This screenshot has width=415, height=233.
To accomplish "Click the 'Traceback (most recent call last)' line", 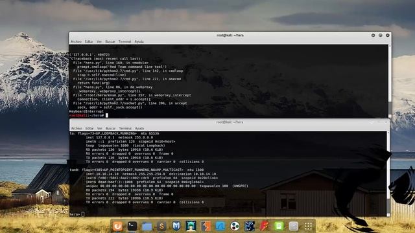I will tap(106, 59).
